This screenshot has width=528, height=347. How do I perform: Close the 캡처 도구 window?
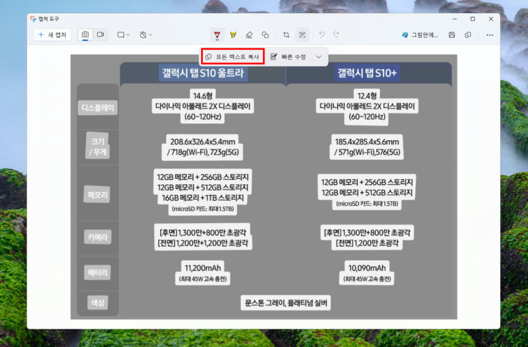pos(491,19)
